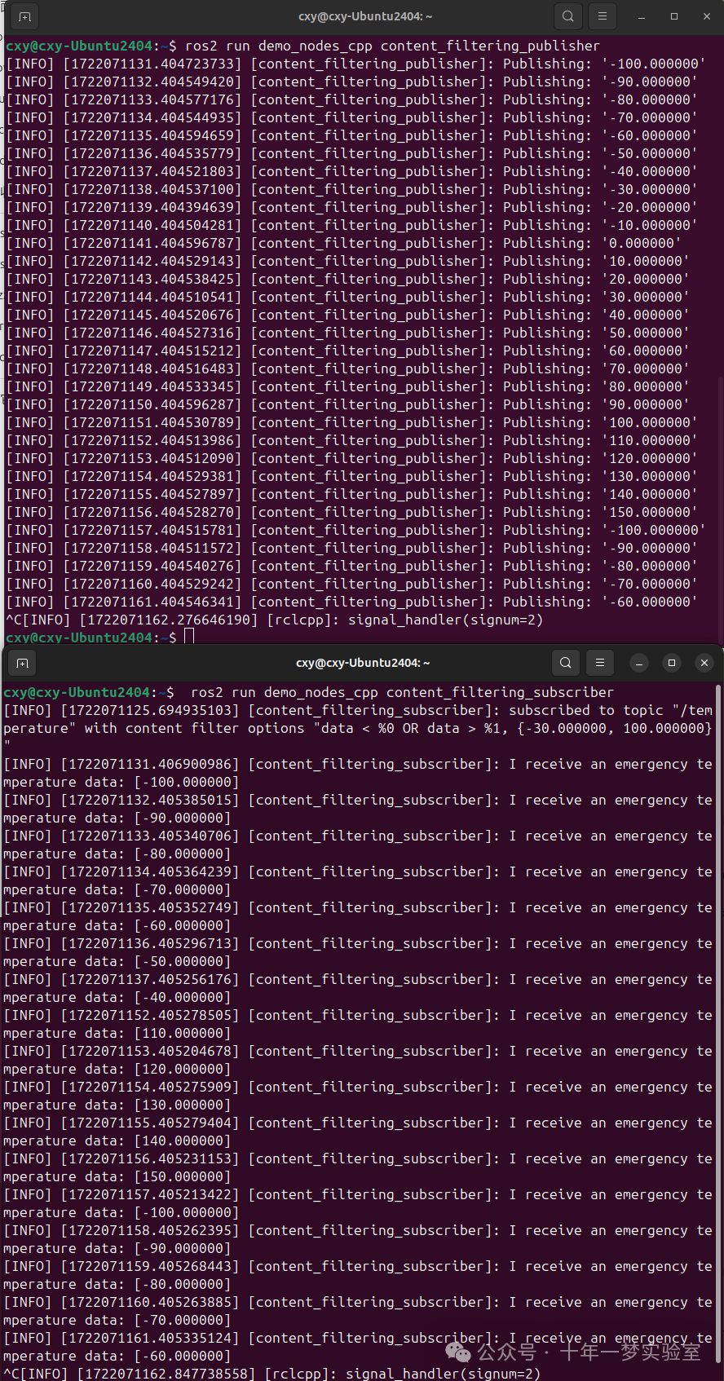Open the hamburger menu in subscriber terminal

pyautogui.click(x=600, y=663)
